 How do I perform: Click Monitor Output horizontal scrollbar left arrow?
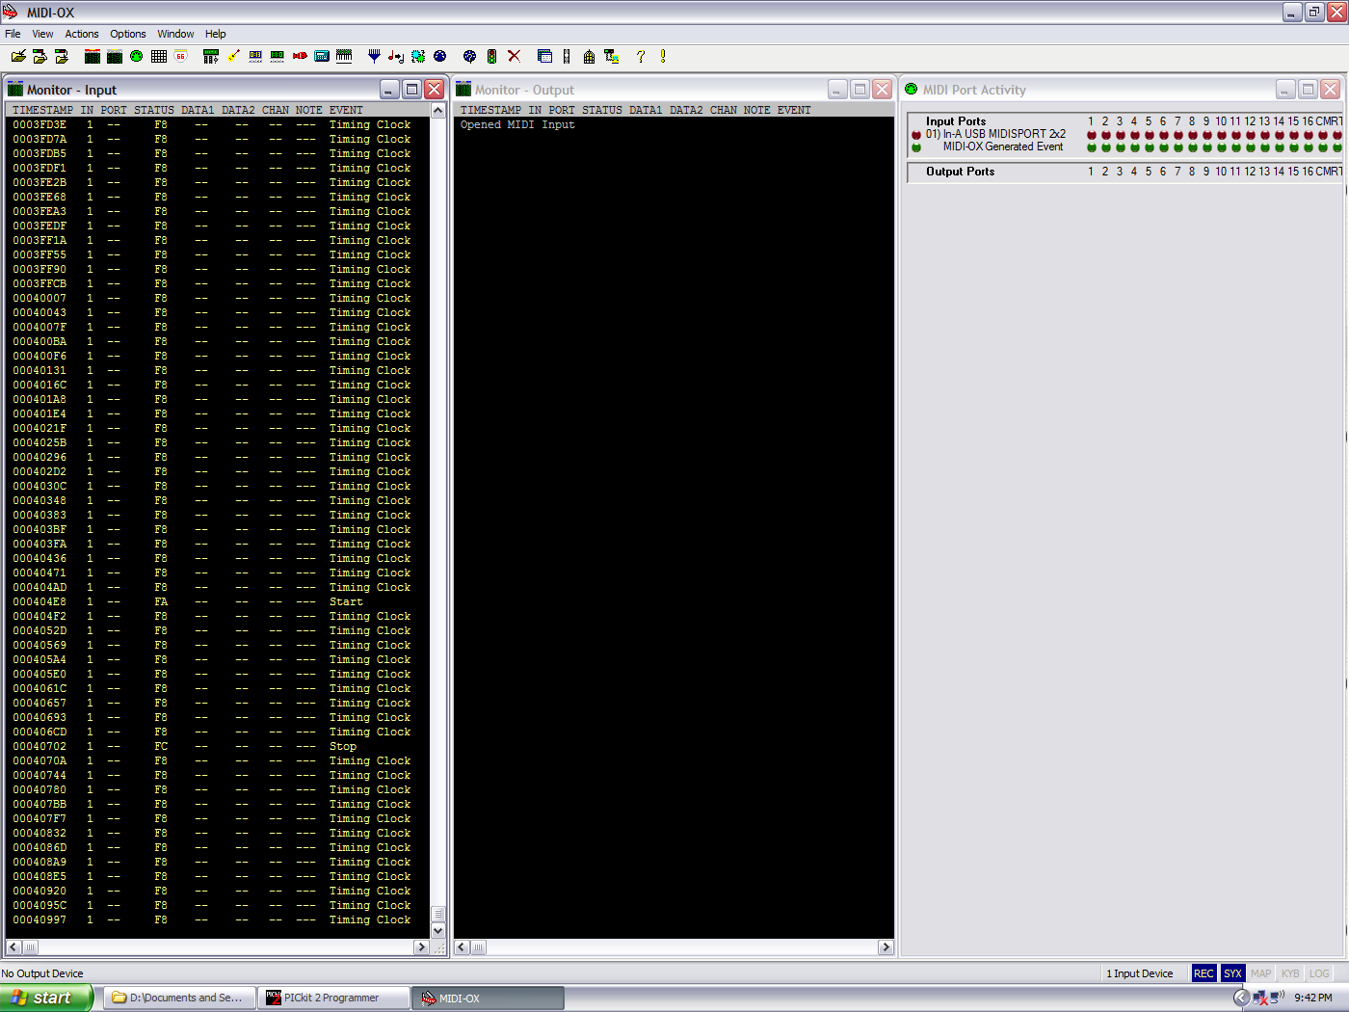click(463, 947)
